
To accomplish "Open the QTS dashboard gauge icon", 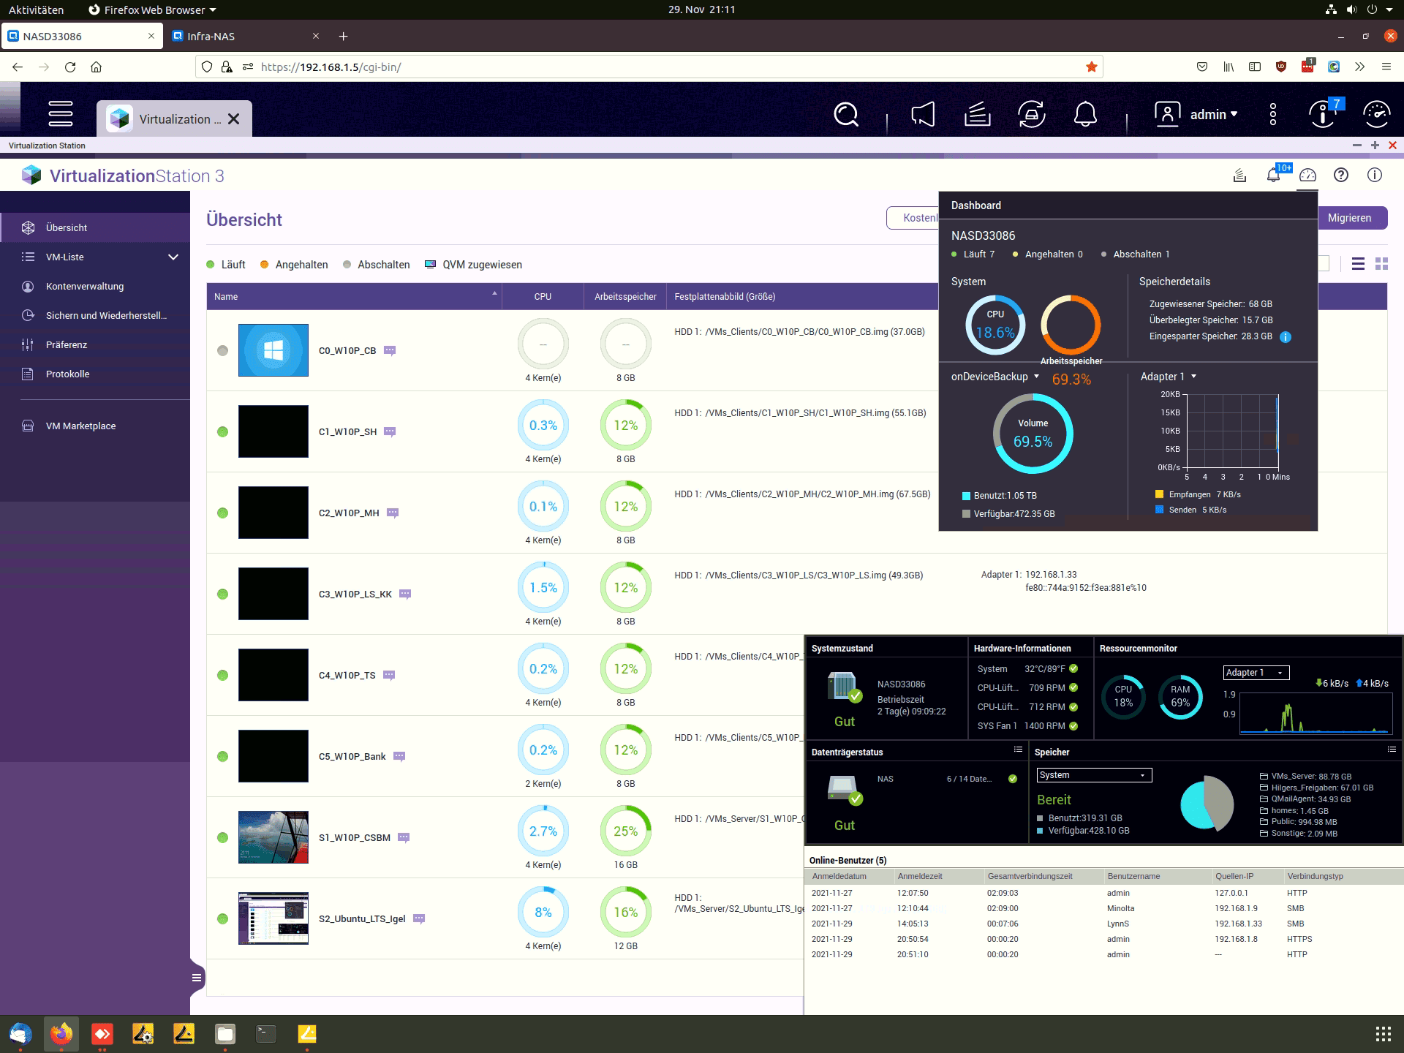I will (x=1377, y=115).
